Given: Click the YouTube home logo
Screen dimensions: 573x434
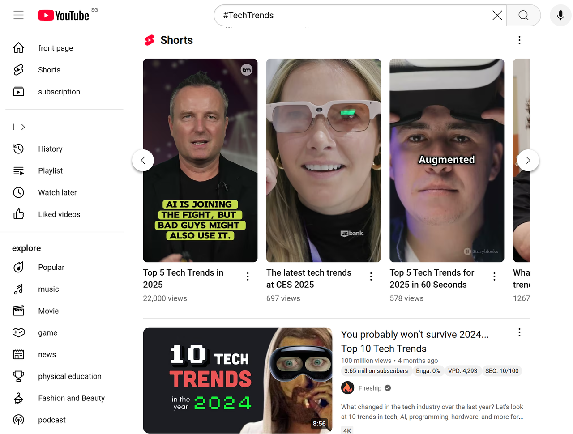Looking at the screenshot, I should (x=63, y=15).
